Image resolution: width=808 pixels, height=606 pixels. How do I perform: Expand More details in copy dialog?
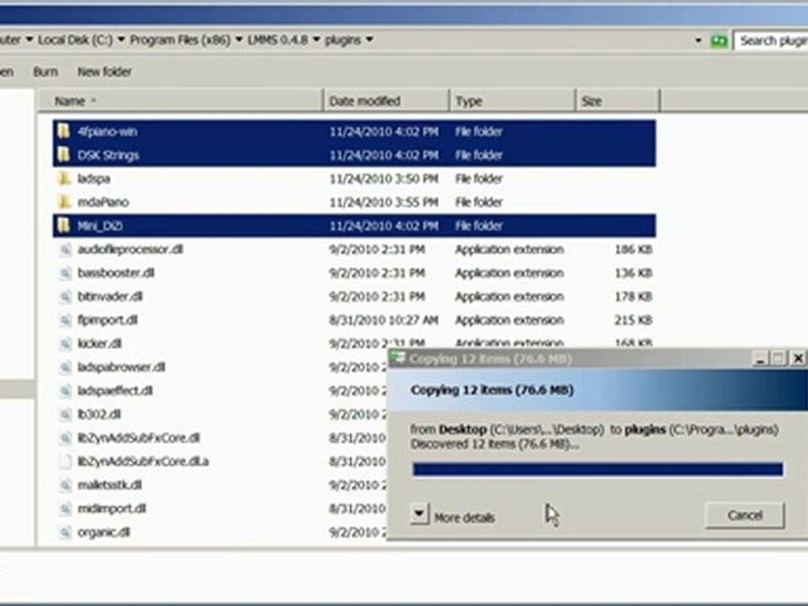pyautogui.click(x=419, y=513)
